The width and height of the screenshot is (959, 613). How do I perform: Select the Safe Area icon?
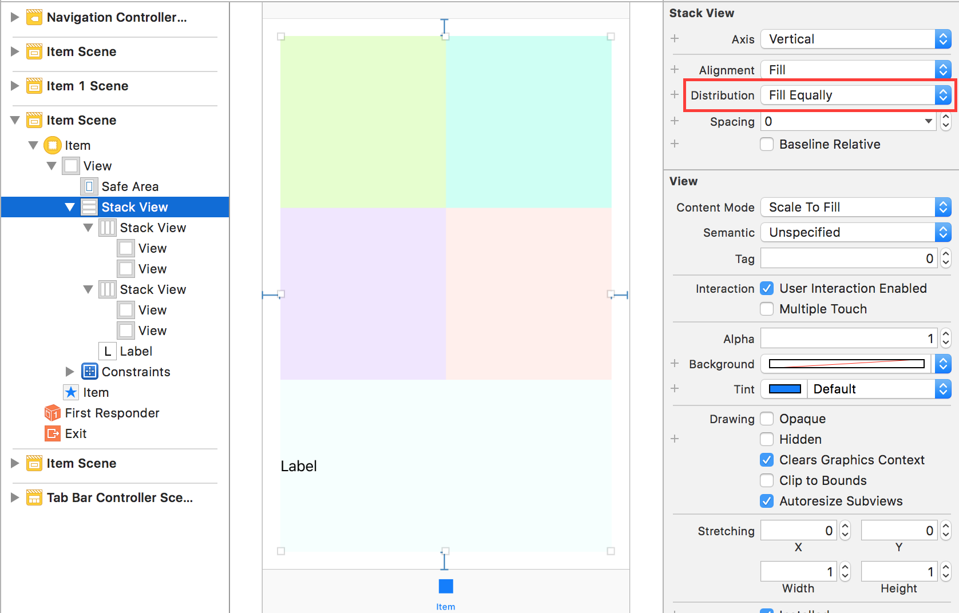pos(89,186)
